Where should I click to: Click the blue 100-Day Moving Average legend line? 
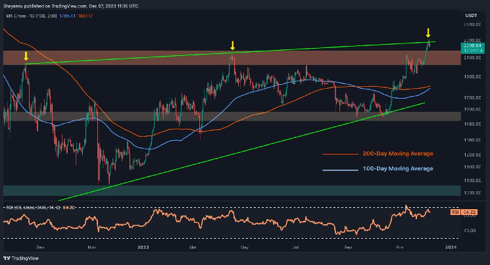point(335,169)
